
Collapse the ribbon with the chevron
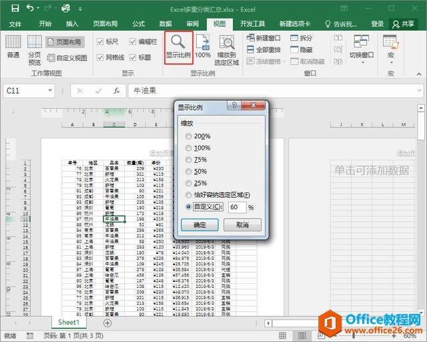point(419,74)
